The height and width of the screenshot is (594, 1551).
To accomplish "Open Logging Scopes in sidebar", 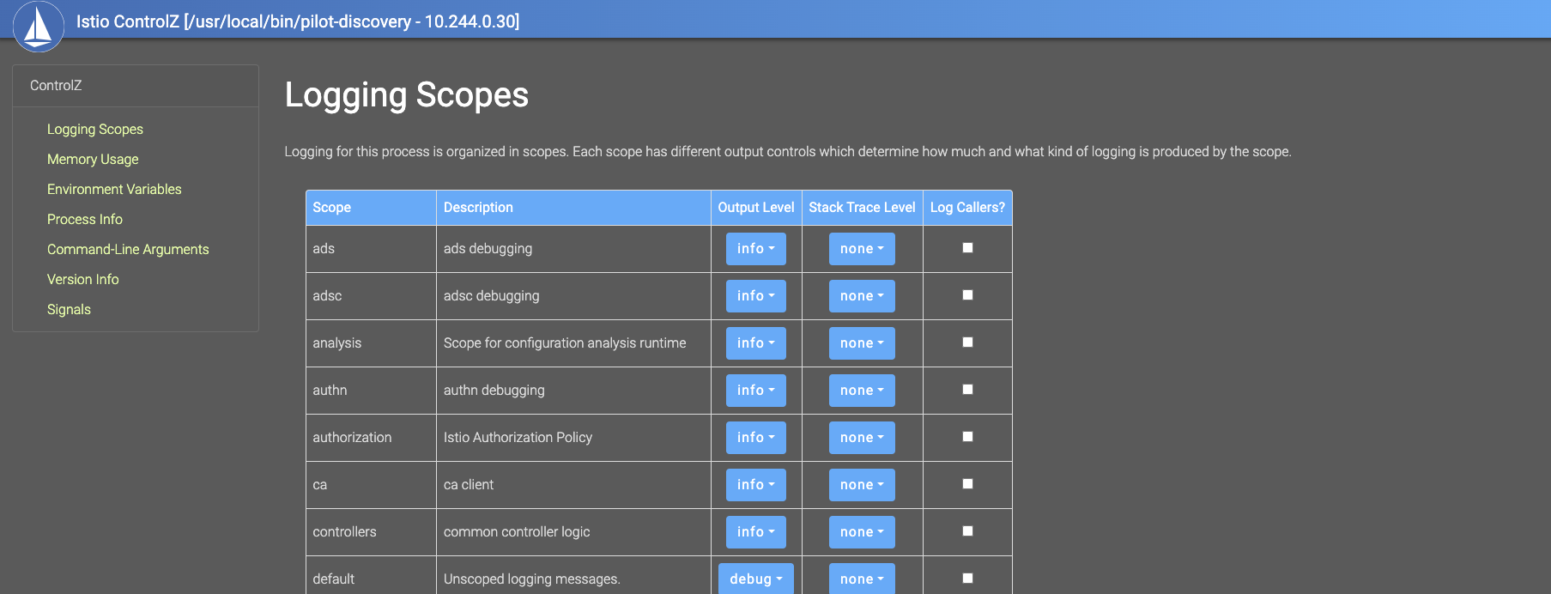I will (95, 130).
